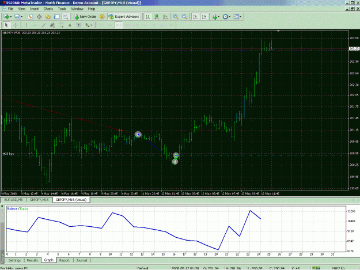The height and width of the screenshot is (270, 360).
Task: Click the Arrows drawing tool icon
Action: pos(87,25)
